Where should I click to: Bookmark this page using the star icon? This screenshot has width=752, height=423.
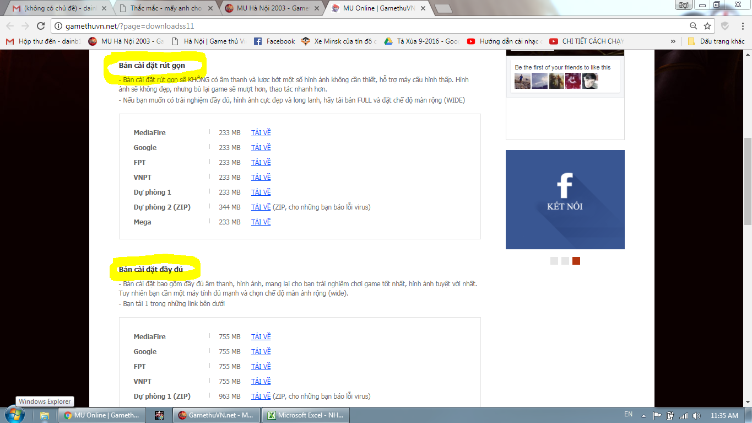(x=707, y=26)
